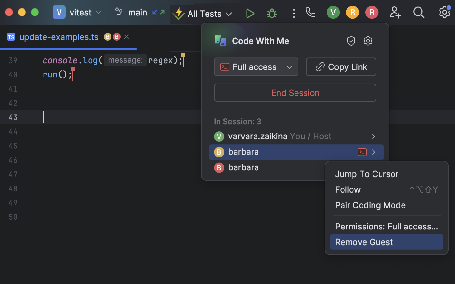455x284 pixels.
Task: Expand barbara's entry with the chevron
Action: coord(373,152)
